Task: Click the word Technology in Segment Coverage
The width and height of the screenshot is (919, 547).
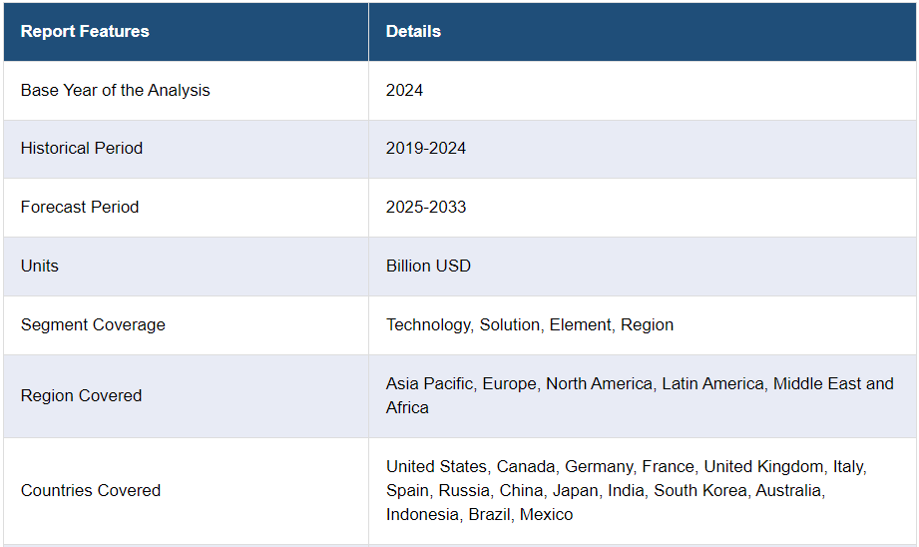Action: click(x=429, y=324)
